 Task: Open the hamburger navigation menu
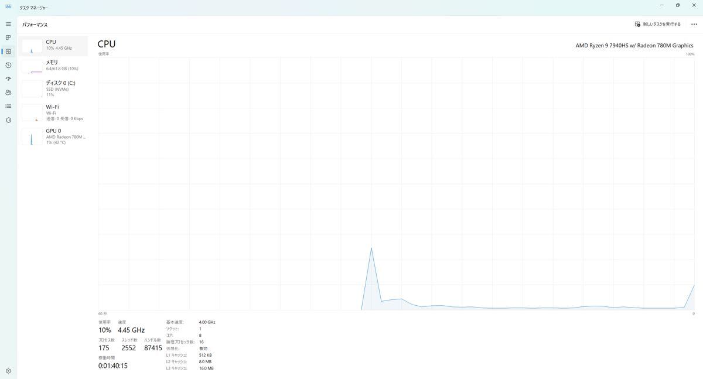[8, 24]
